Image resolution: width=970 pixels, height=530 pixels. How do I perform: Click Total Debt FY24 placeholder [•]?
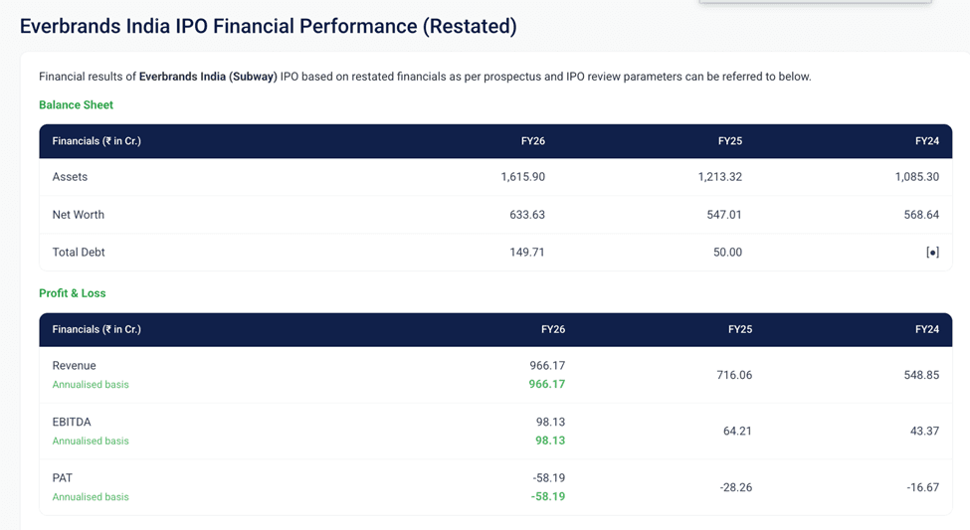click(x=932, y=253)
